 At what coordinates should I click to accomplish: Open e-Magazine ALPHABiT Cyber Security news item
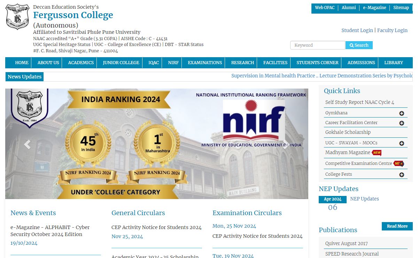pyautogui.click(x=50, y=231)
